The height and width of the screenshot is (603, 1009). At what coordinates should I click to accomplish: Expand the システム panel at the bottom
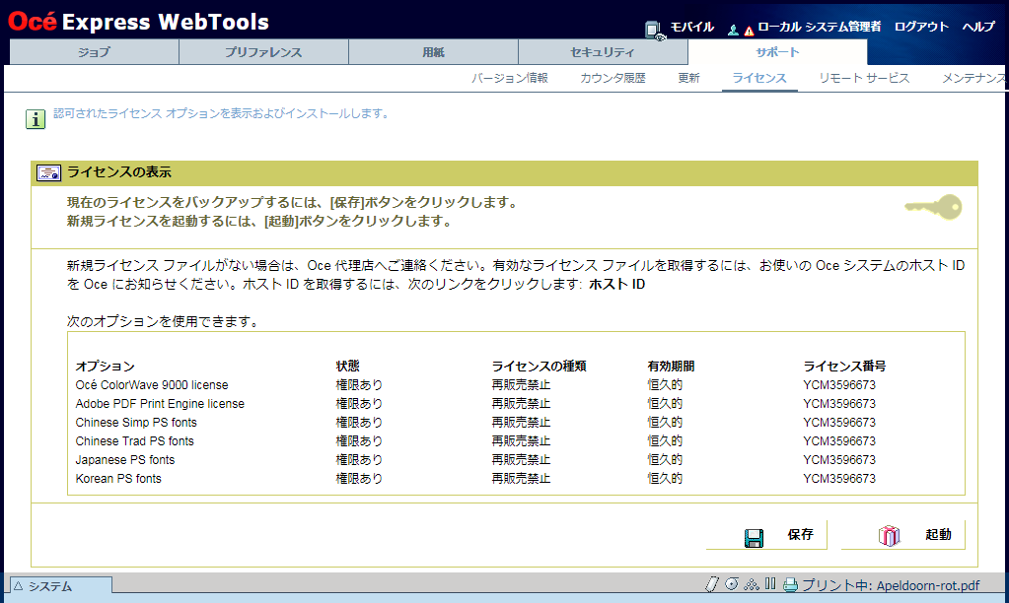click(61, 585)
